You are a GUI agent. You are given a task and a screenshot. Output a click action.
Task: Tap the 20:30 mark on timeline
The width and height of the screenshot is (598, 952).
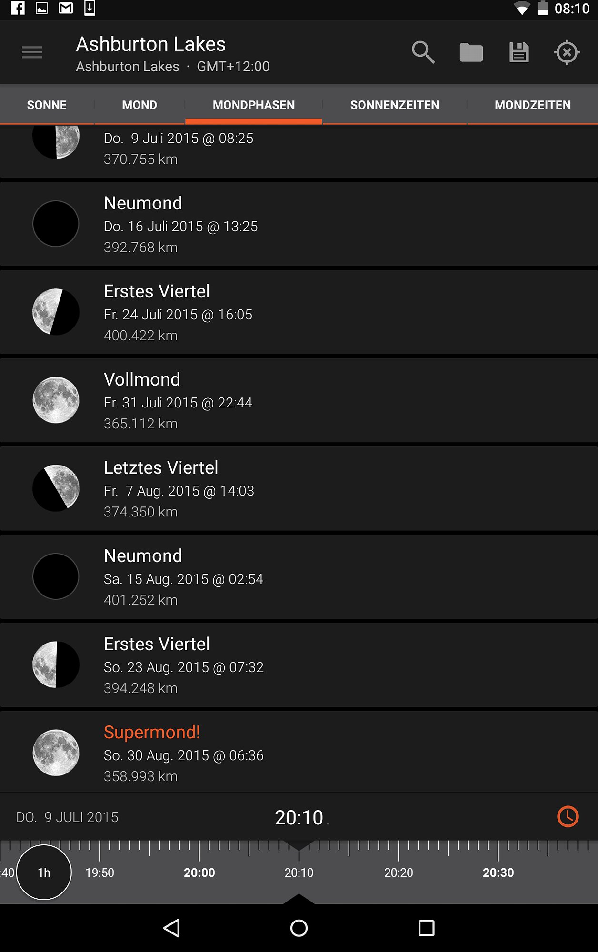pos(498,873)
